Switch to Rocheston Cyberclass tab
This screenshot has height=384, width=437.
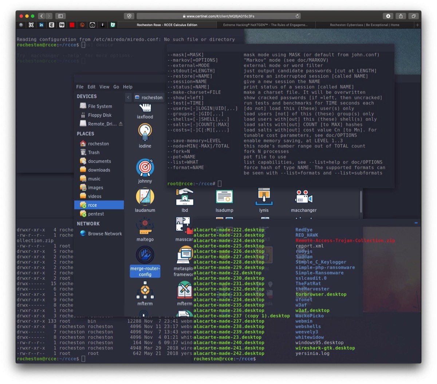pos(364,25)
